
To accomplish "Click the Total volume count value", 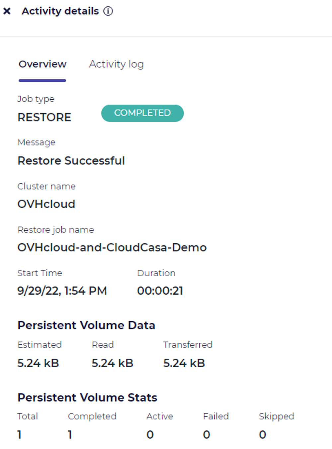I will pyautogui.click(x=20, y=435).
